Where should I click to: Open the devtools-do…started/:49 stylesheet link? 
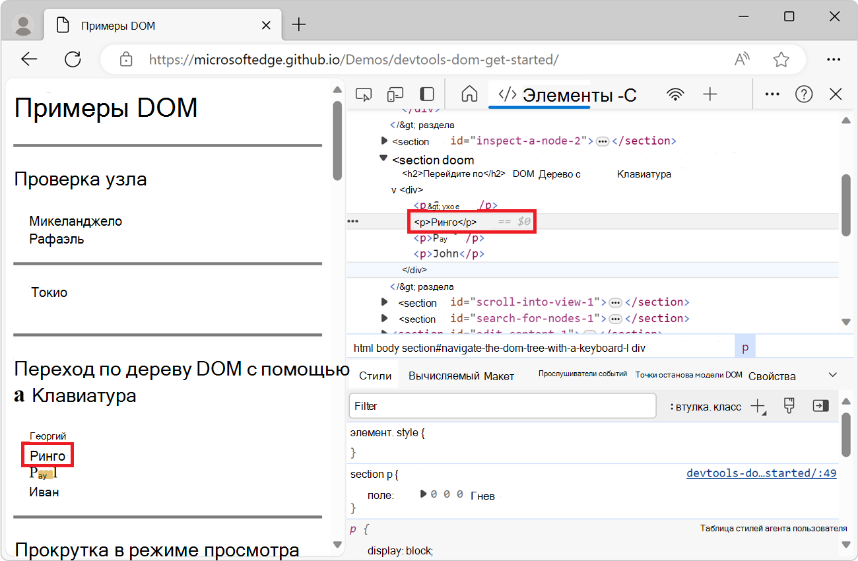tap(761, 473)
